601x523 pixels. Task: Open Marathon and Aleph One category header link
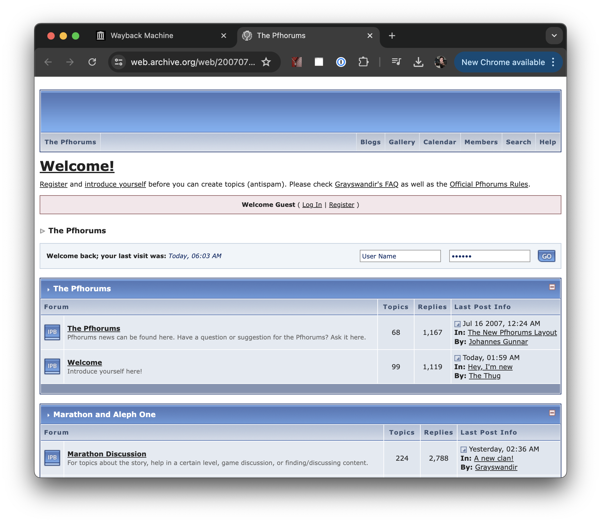[x=104, y=414]
